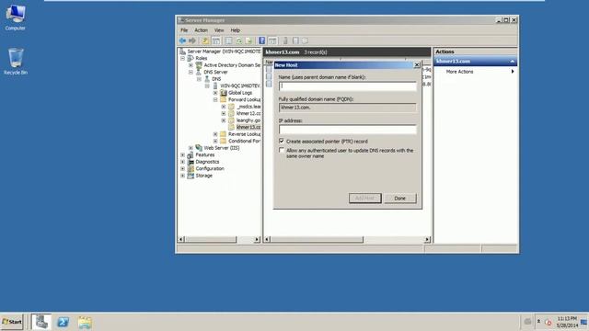
Task: Click the Conditional Forwarders folder icon
Action: (x=224, y=141)
